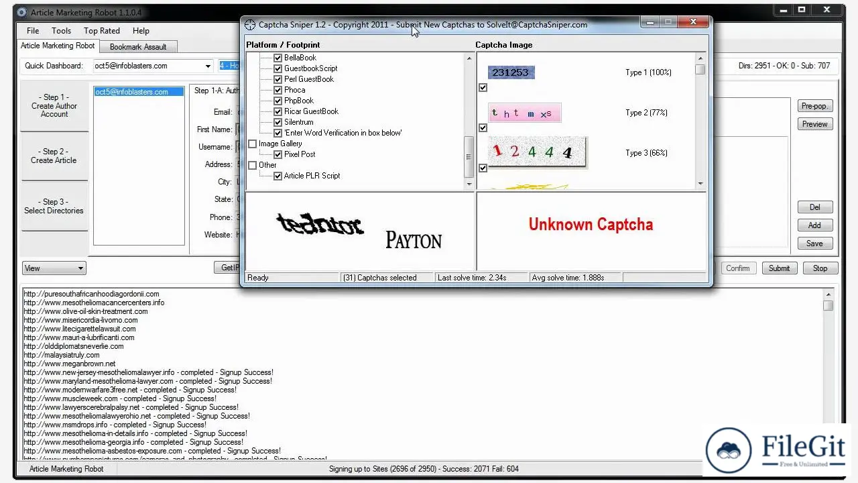Click the Add button

pos(814,225)
